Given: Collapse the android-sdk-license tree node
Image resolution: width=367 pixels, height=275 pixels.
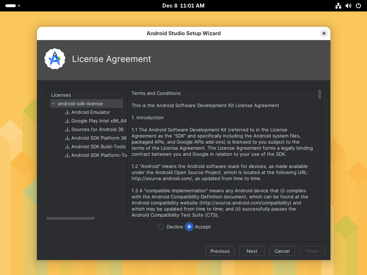Looking at the screenshot, I should [x=53, y=103].
